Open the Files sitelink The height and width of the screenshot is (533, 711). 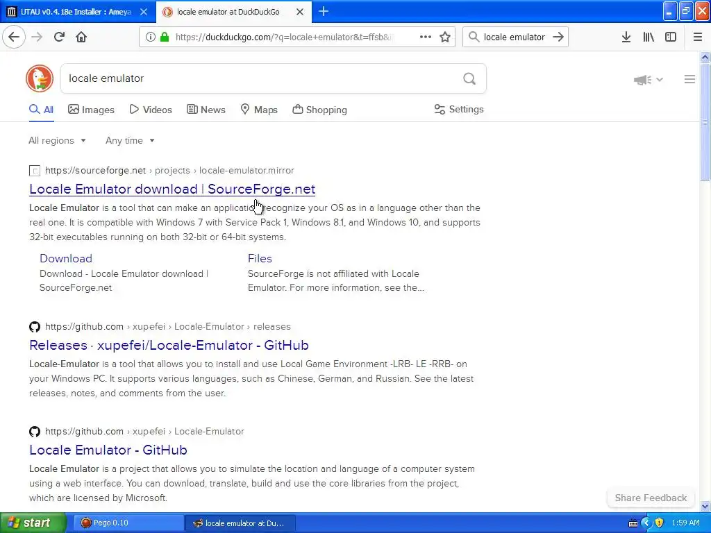tap(260, 258)
